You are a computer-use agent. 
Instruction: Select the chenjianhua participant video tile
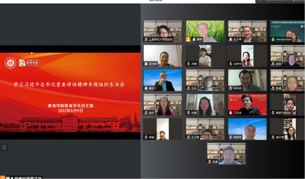287,32
